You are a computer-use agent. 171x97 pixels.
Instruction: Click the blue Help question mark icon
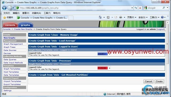point(162,17)
